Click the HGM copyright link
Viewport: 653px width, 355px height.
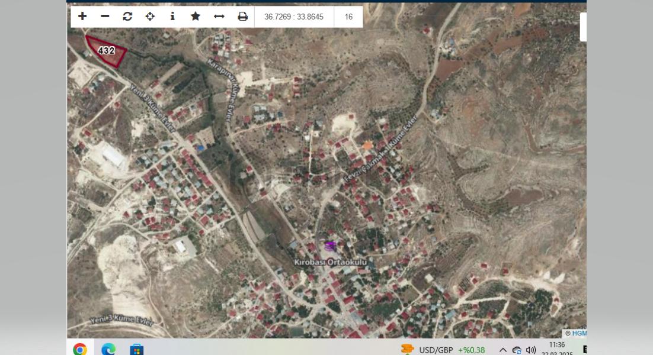579,333
